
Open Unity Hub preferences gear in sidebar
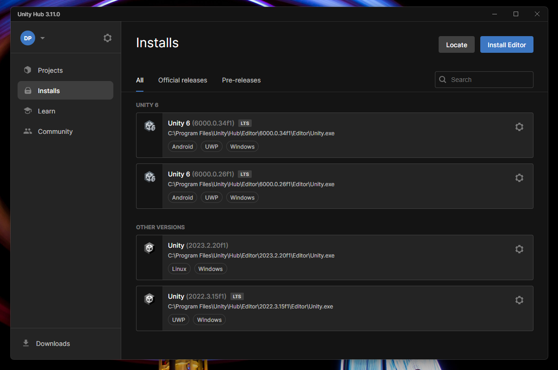[x=107, y=38]
